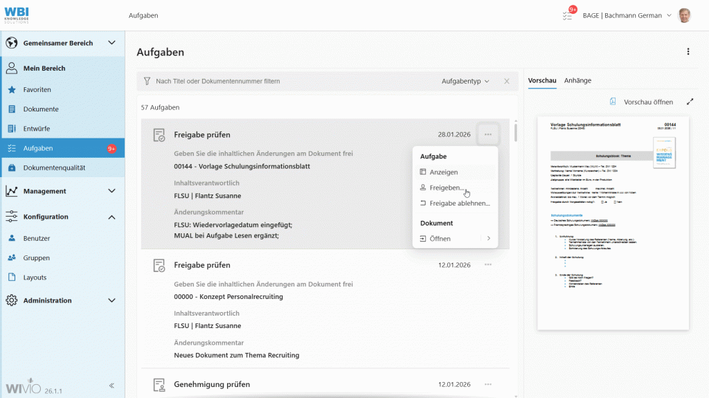This screenshot has height=398, width=709.
Task: Click the Dokumente icon in sidebar
Action: [12, 109]
